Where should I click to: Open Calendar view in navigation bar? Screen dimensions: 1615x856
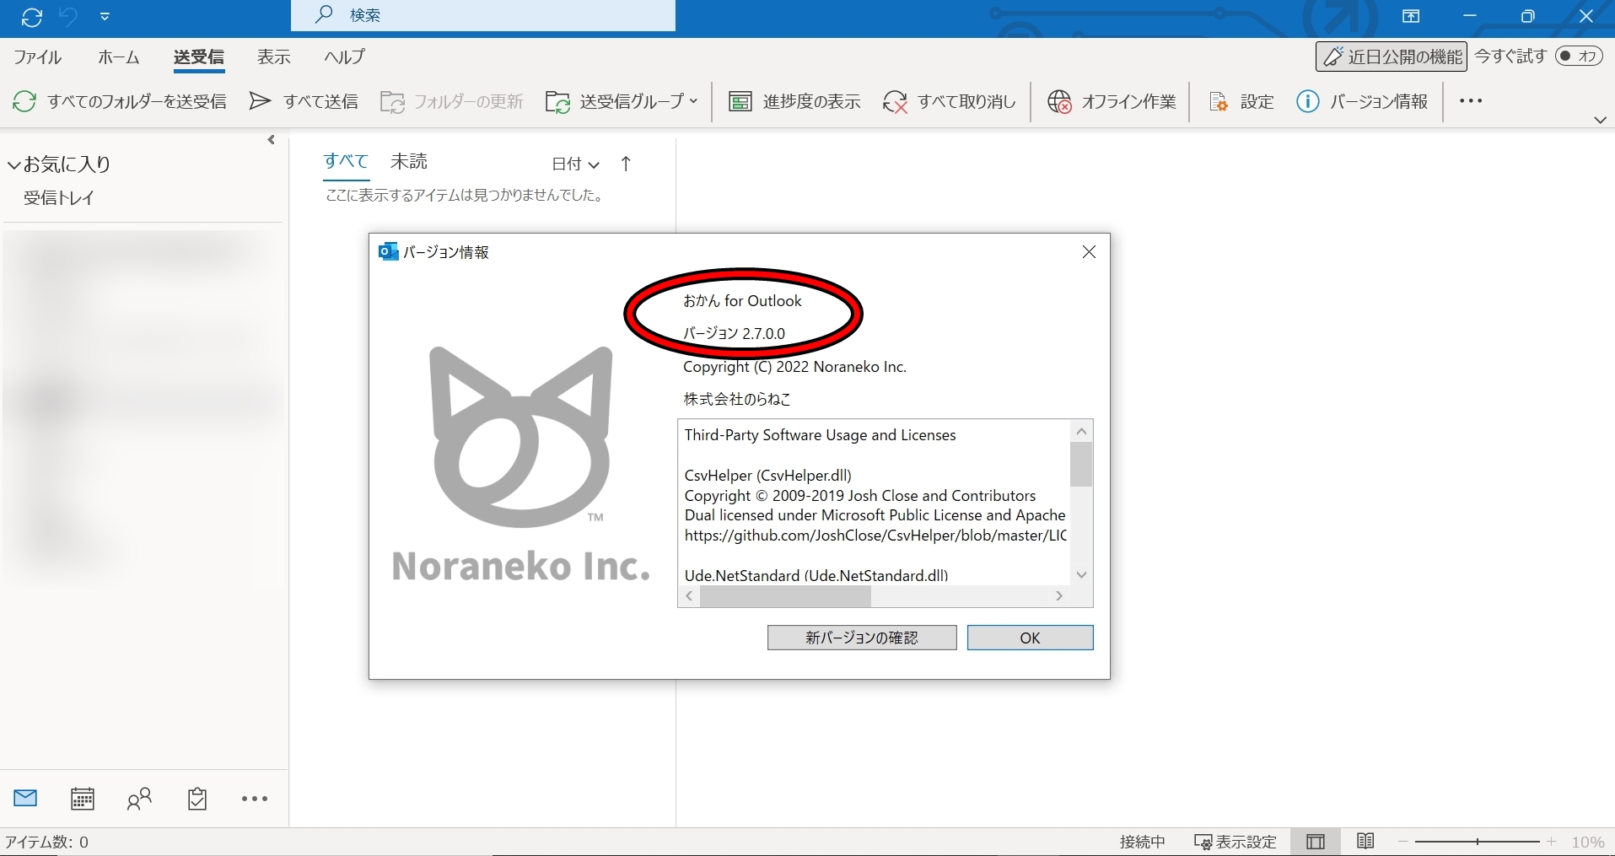tap(83, 799)
